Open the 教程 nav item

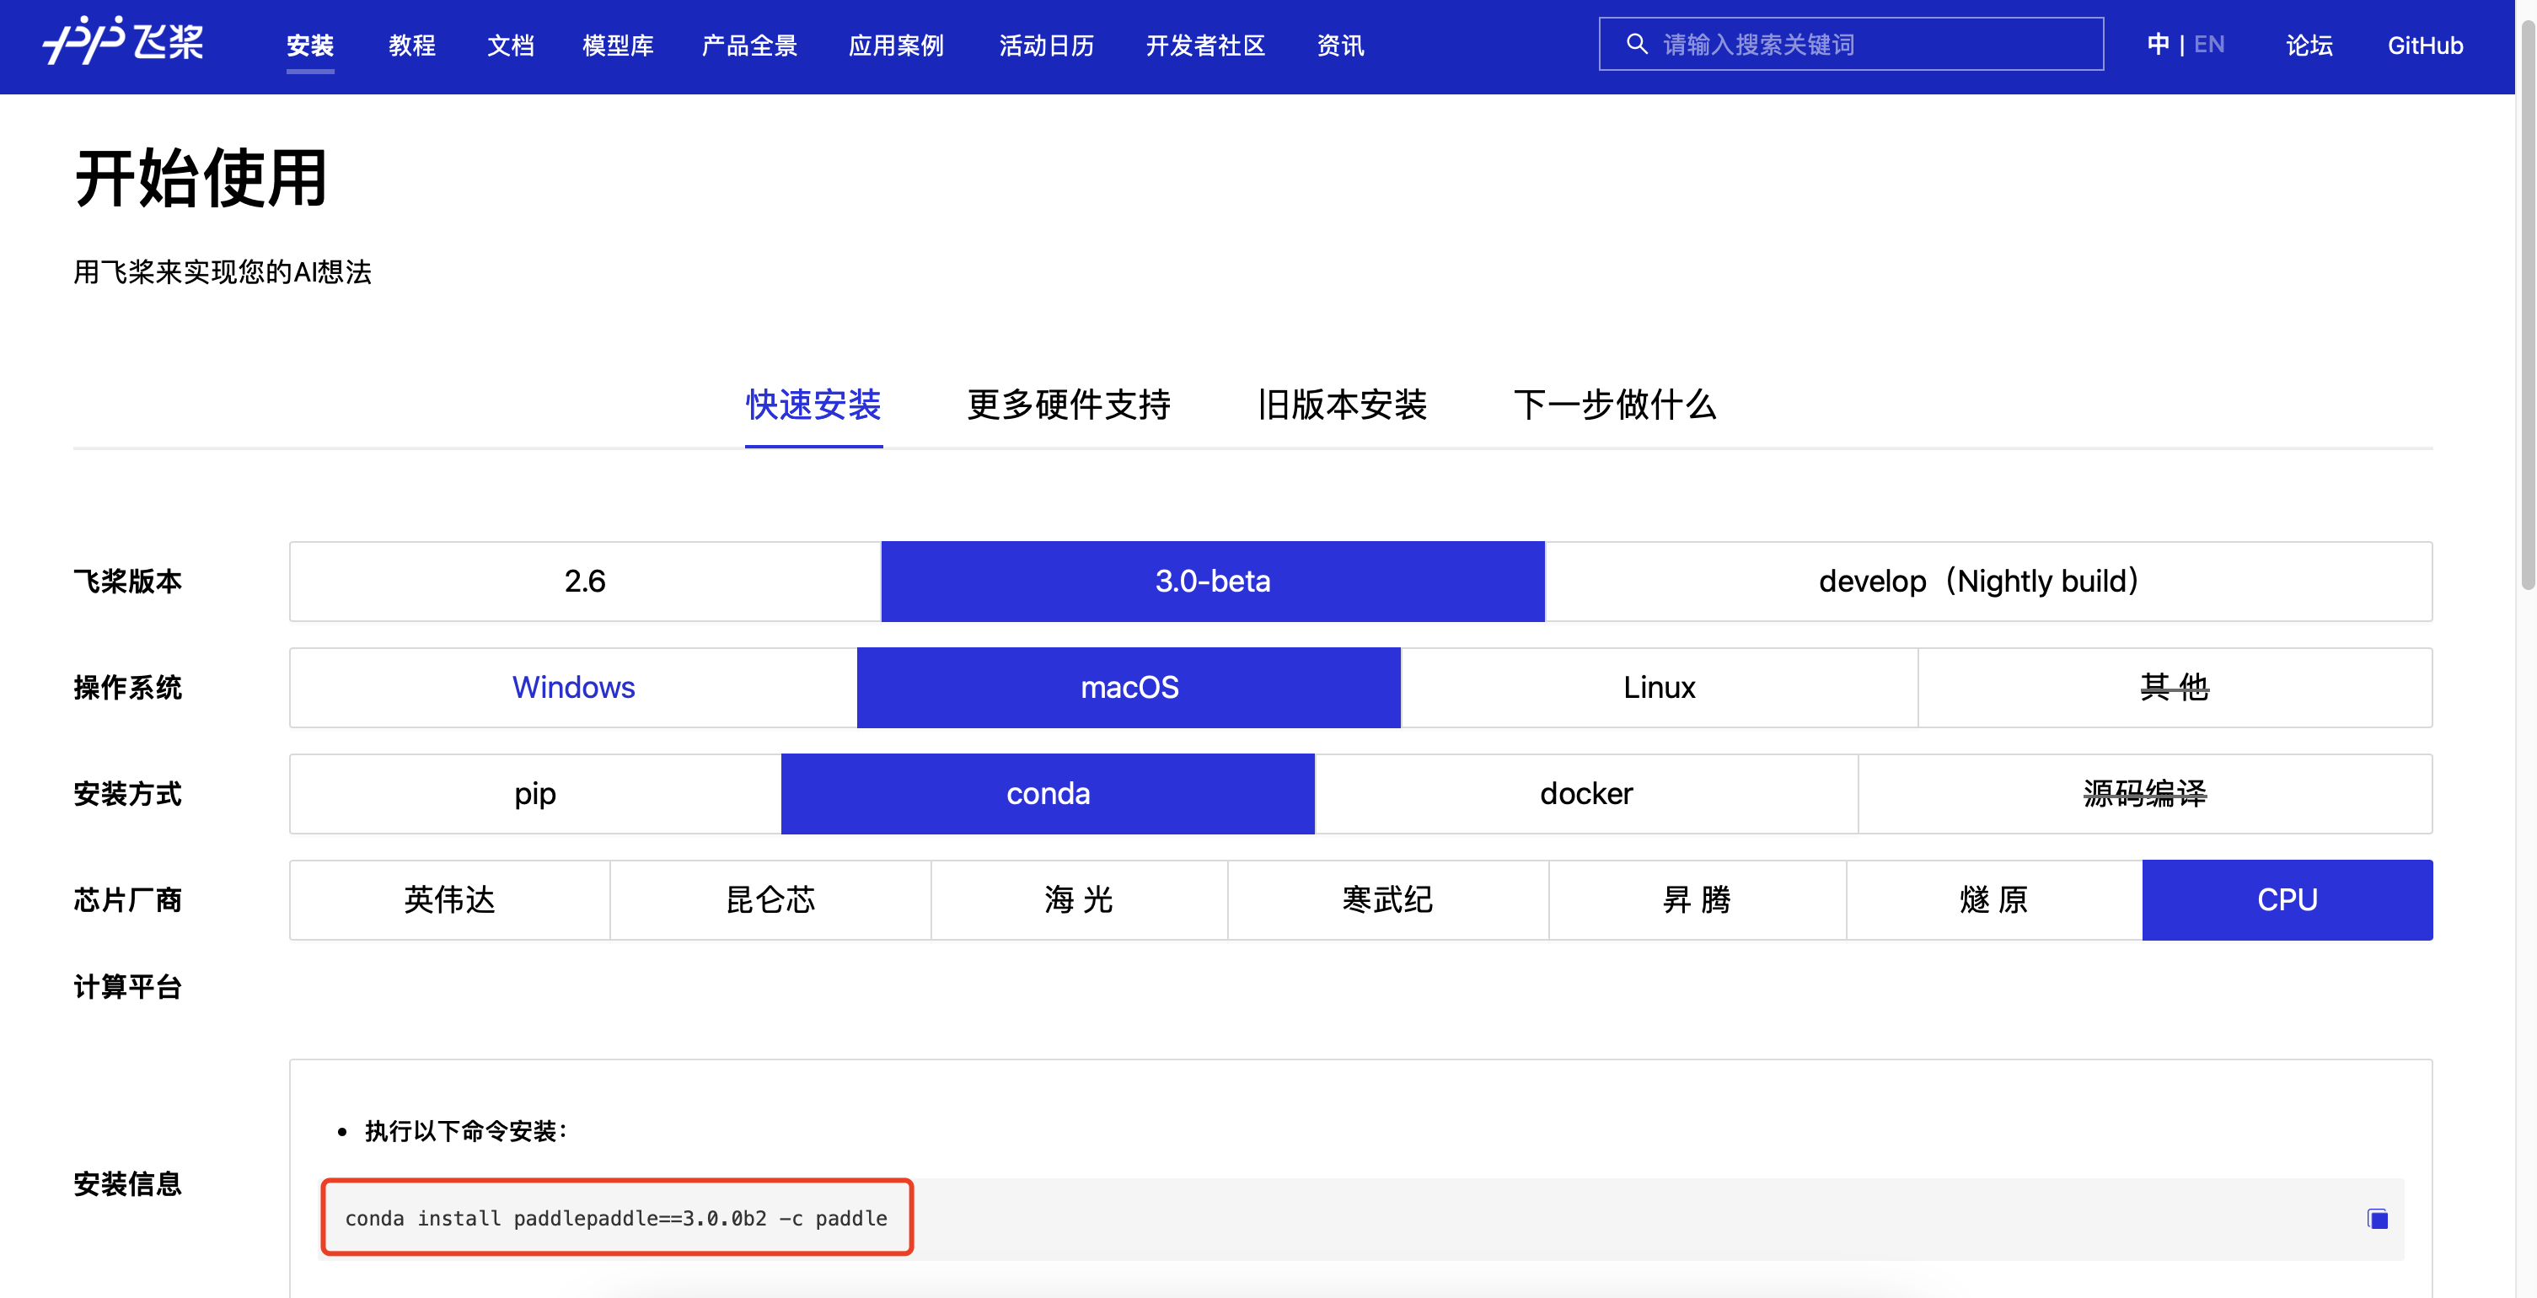411,46
